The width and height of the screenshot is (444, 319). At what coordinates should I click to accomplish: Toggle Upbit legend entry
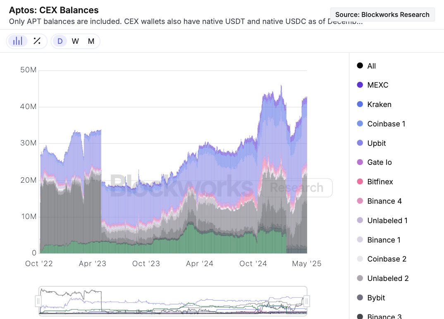[360, 143]
